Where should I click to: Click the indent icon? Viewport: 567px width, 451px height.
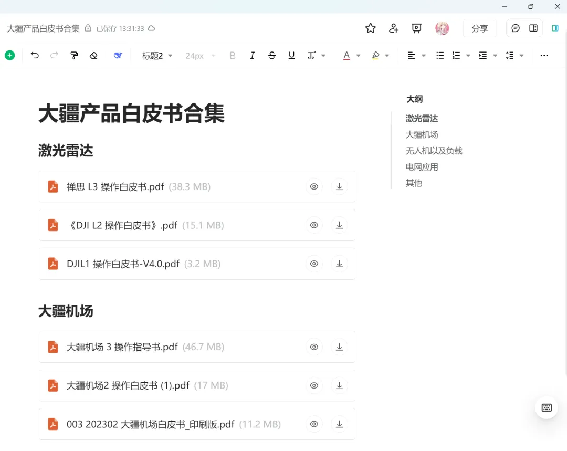[483, 55]
